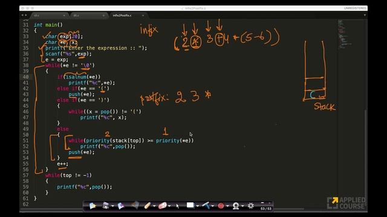
Task: Click the purple page icon in annotation toolbar
Action: pyautogui.click(x=121, y=206)
